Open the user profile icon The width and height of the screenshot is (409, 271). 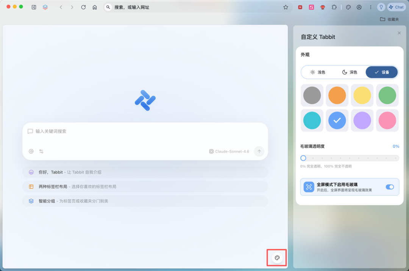pos(359,7)
